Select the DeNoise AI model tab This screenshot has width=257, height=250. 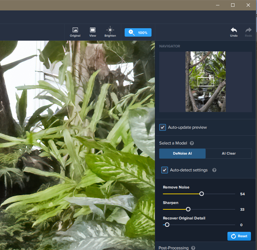(182, 154)
